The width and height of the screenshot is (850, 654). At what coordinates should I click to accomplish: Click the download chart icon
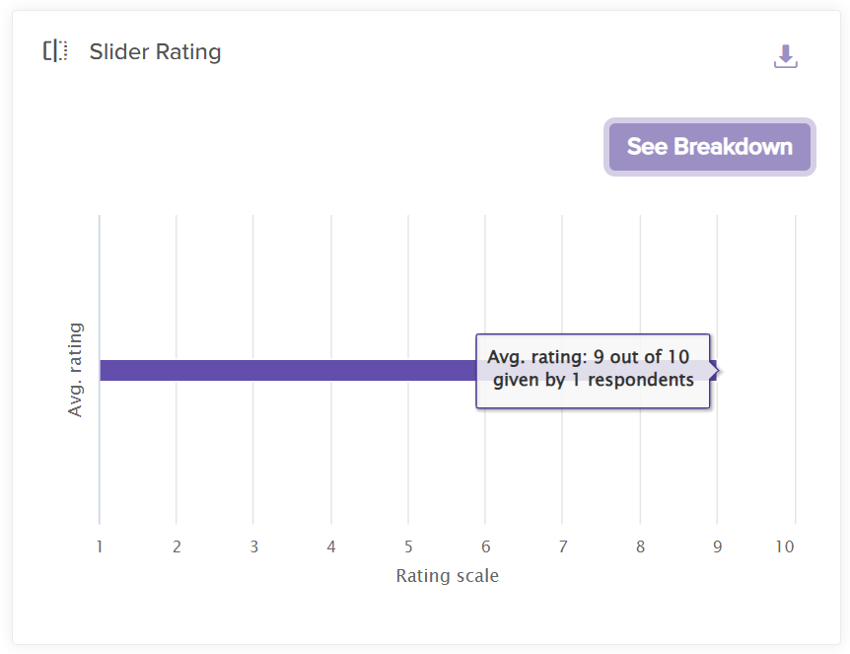(785, 56)
